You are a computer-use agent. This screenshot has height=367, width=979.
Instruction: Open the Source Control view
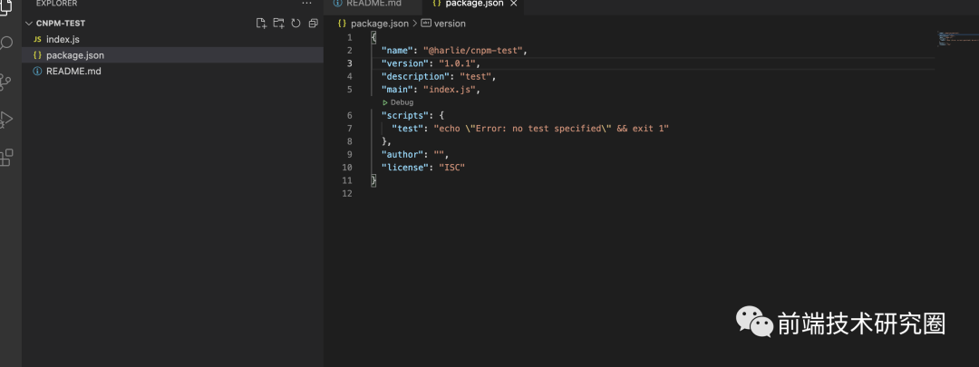5,82
